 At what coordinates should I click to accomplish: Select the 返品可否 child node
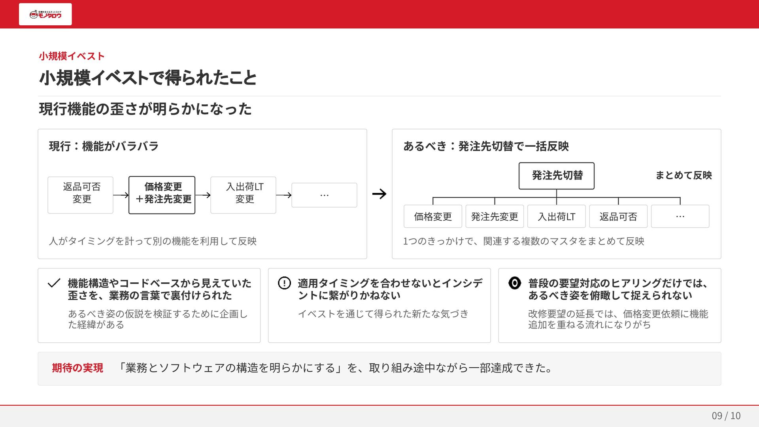click(618, 216)
